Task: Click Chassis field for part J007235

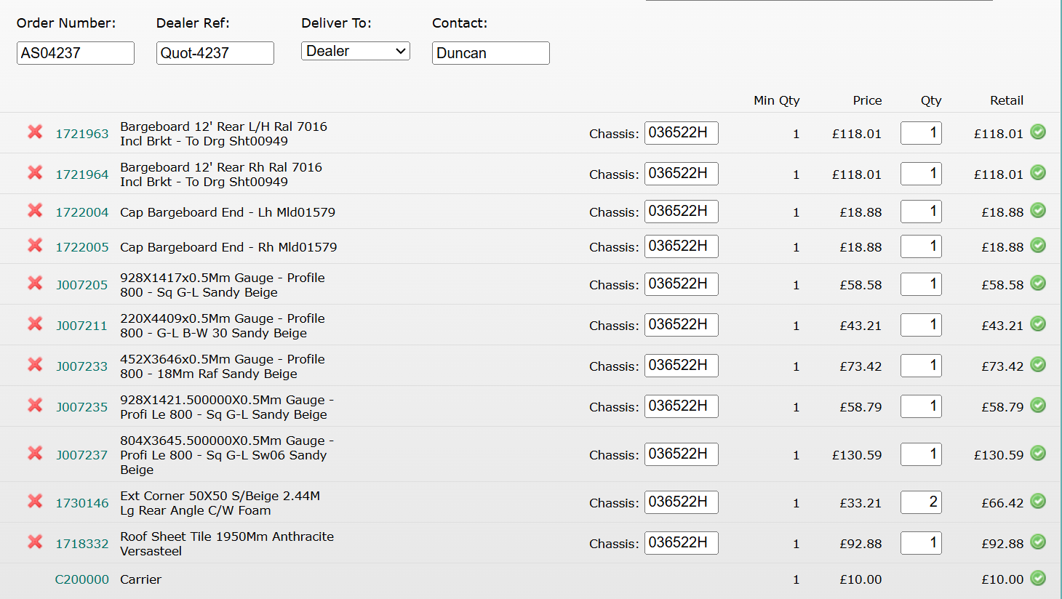Action: [x=681, y=406]
